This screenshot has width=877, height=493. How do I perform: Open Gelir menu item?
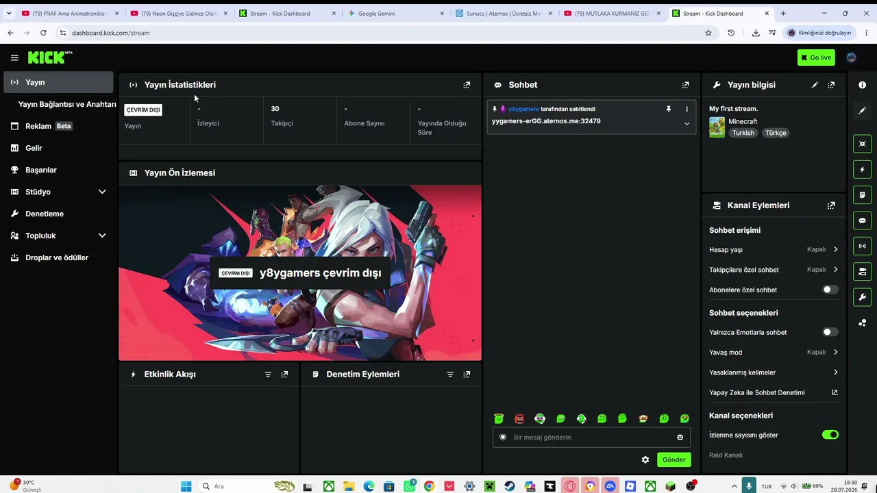point(58,148)
